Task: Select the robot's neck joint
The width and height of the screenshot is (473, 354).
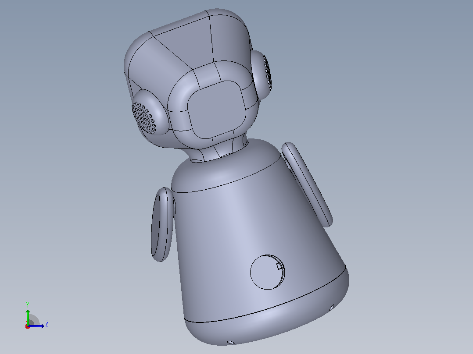Action: [x=220, y=151]
